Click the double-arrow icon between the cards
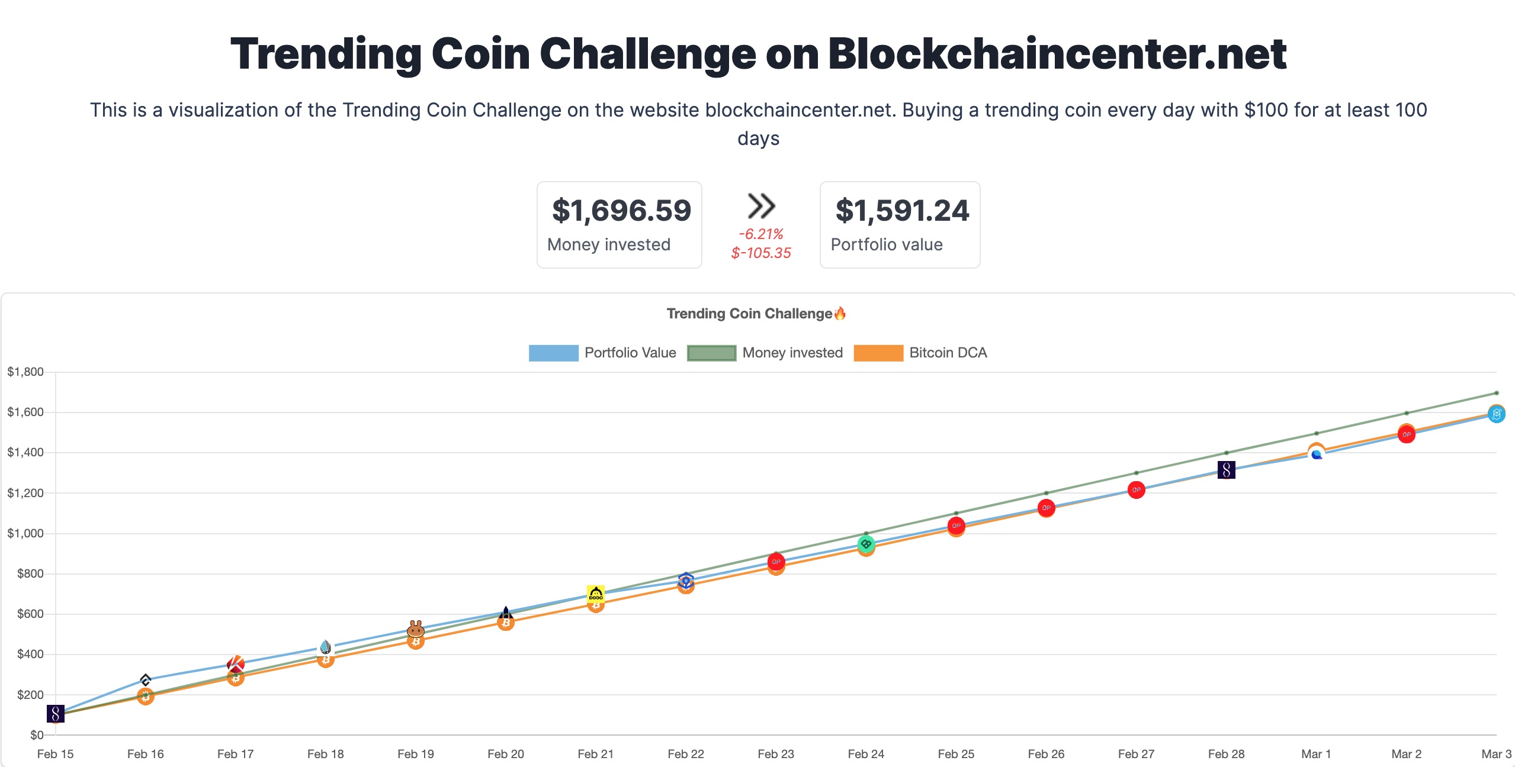Image resolution: width=1515 pixels, height=767 pixels. coord(760,206)
